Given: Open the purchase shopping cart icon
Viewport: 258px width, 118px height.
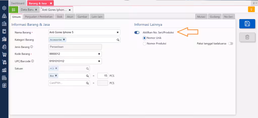Looking at the screenshot, I should 4,54.
